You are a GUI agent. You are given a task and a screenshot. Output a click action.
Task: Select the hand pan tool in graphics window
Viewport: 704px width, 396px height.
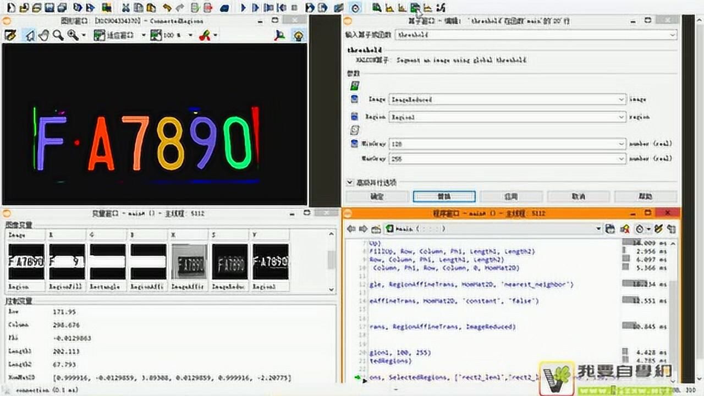point(44,35)
